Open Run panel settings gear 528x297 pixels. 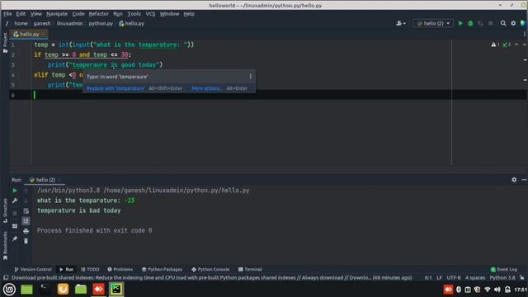[514, 180]
